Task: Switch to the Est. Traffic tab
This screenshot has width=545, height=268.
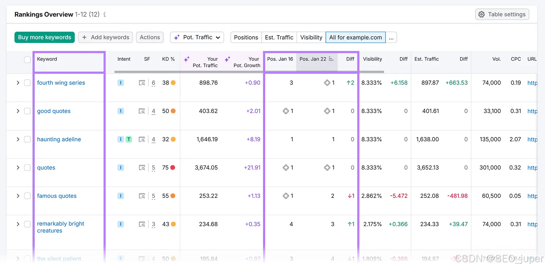Action: 279,37
